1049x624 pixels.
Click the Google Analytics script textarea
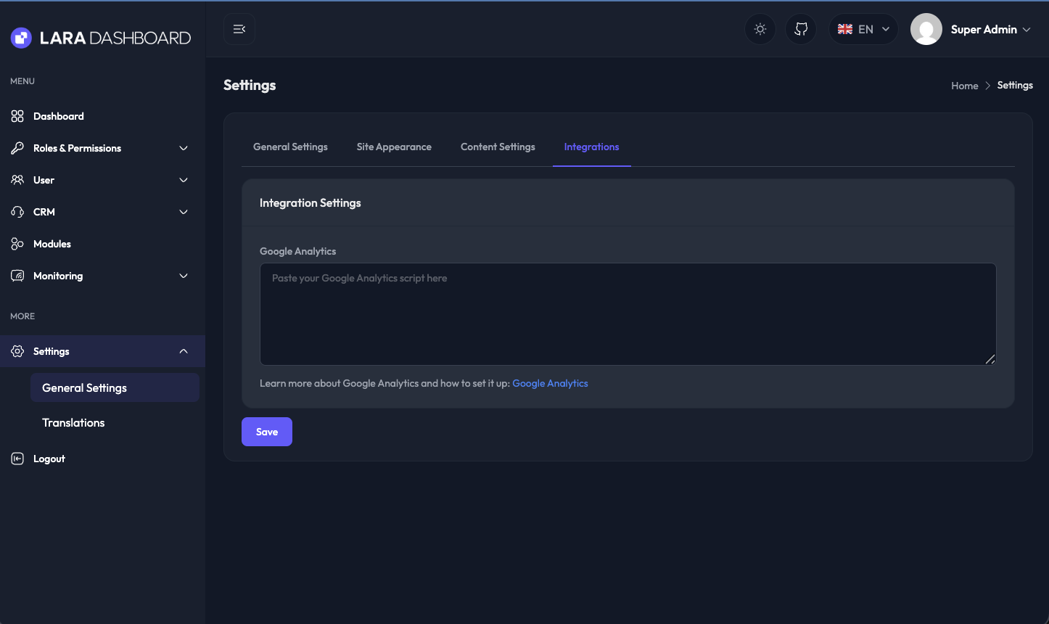[x=628, y=314]
